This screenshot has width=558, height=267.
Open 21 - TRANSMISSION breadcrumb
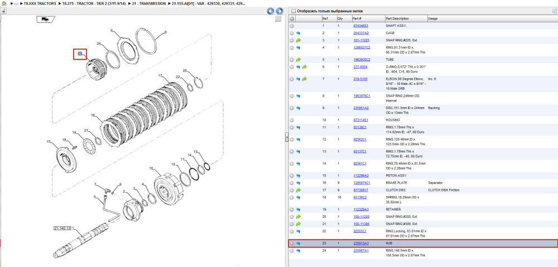tap(149, 3)
